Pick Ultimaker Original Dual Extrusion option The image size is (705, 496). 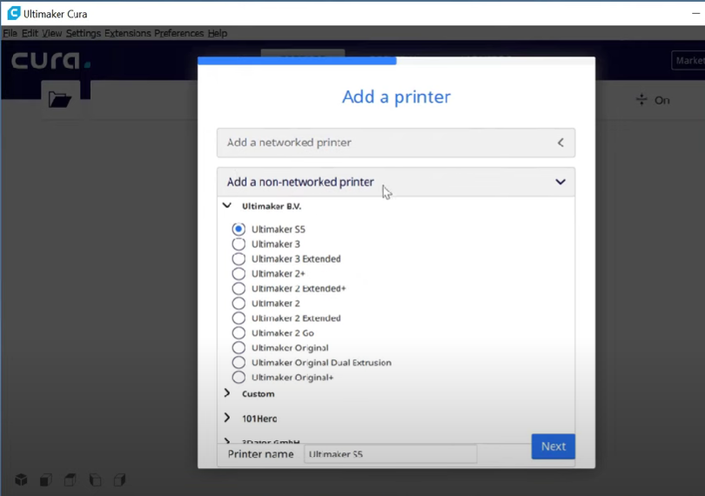click(238, 363)
